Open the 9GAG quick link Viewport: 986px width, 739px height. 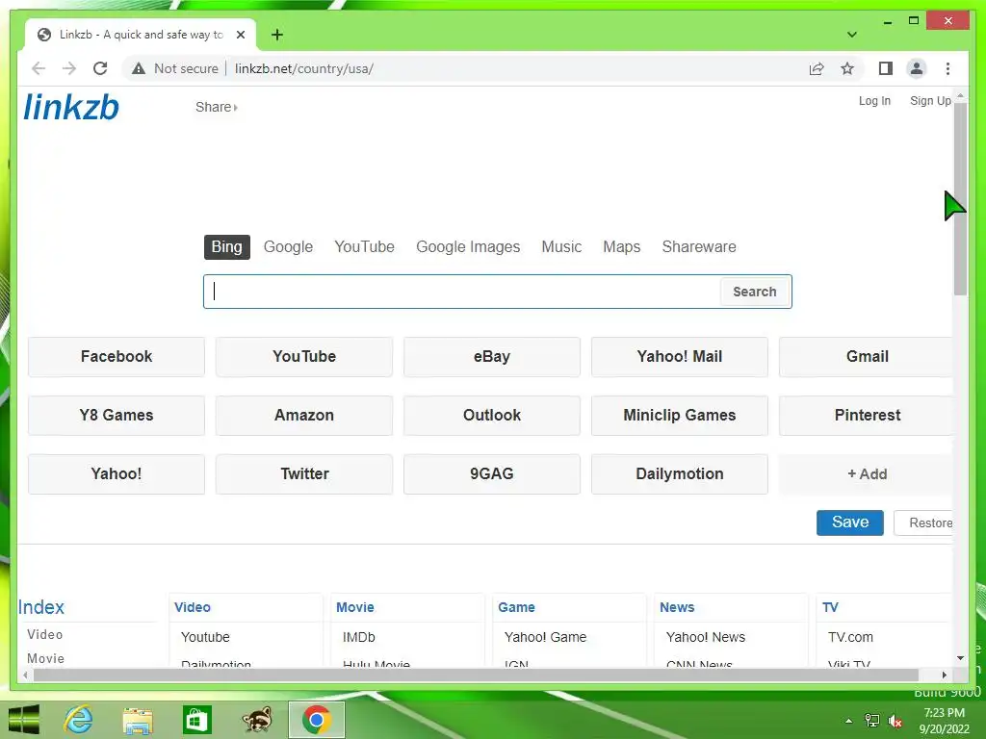point(492,473)
